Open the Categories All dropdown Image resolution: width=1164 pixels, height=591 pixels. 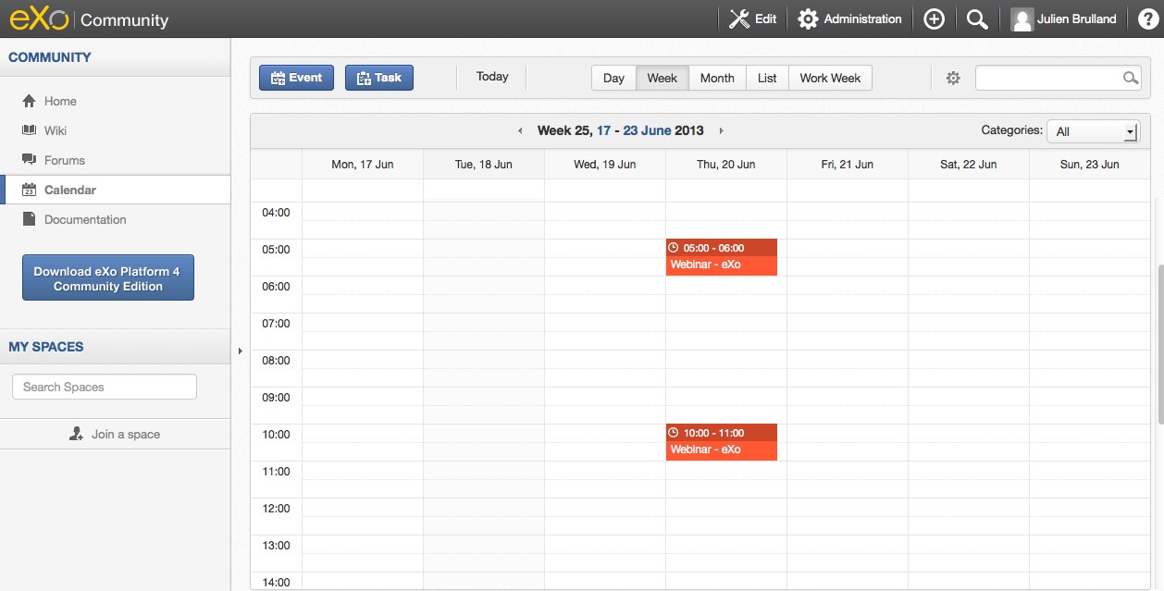(1093, 131)
